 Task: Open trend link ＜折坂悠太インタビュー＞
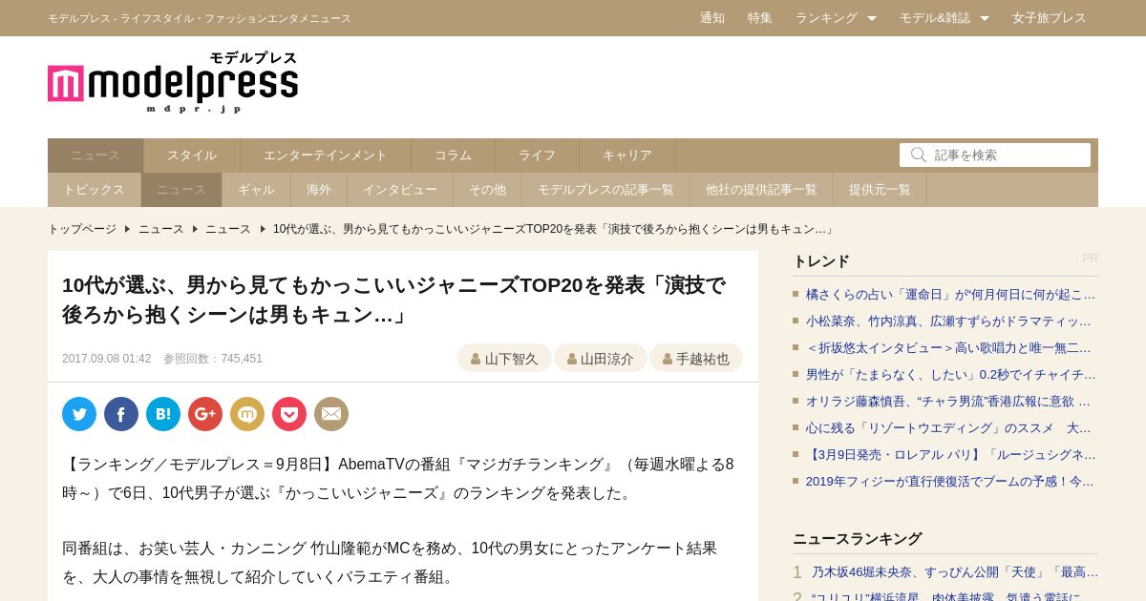coord(949,347)
